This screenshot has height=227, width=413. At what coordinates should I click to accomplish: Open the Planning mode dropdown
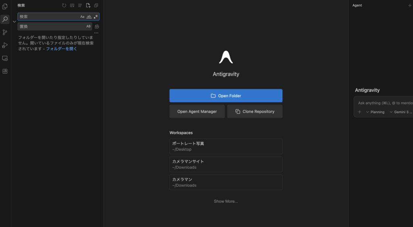tap(375, 112)
